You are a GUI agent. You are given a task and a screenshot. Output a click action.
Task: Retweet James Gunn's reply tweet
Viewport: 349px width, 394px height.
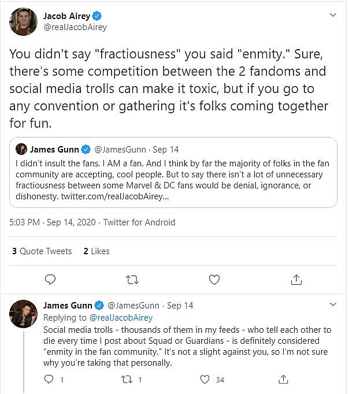click(128, 380)
